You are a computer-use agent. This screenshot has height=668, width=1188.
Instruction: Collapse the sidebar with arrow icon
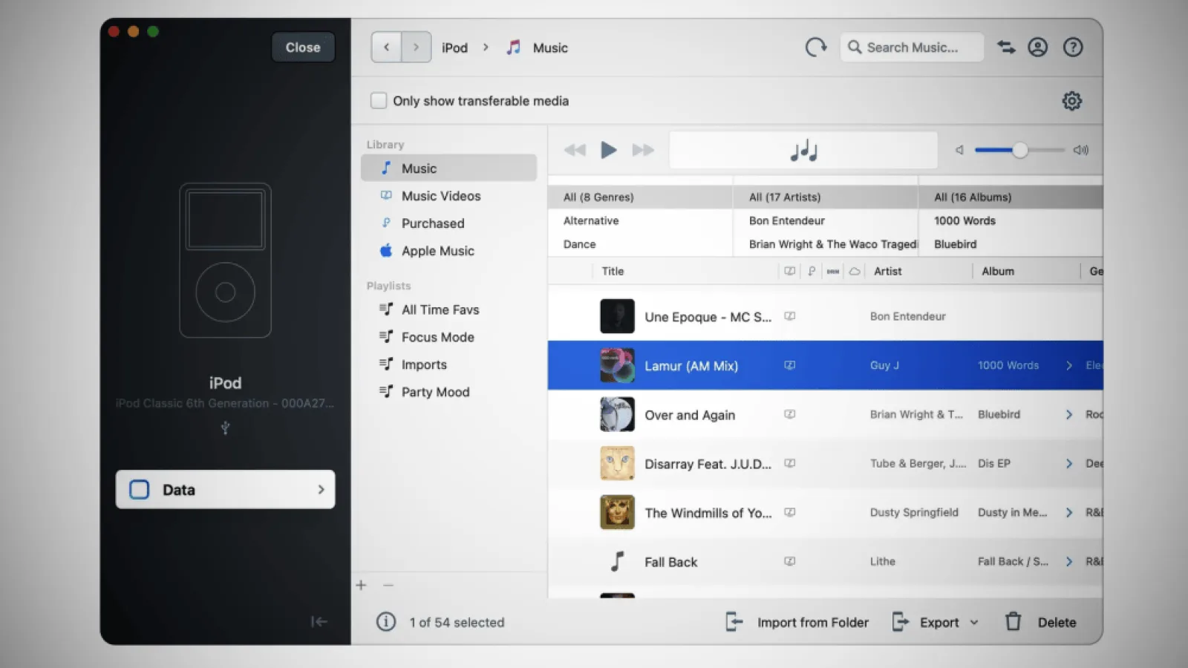click(x=319, y=622)
